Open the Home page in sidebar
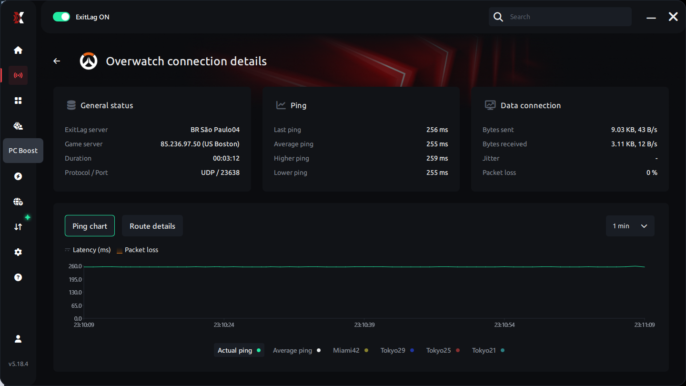 18,50
